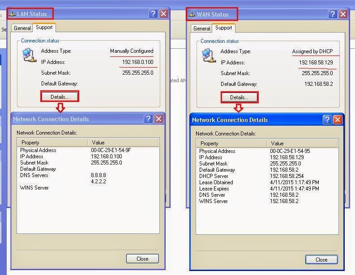Screen dimensions: 355x275
Task: Open Details in WAN Status
Action: pyautogui.click(x=240, y=97)
